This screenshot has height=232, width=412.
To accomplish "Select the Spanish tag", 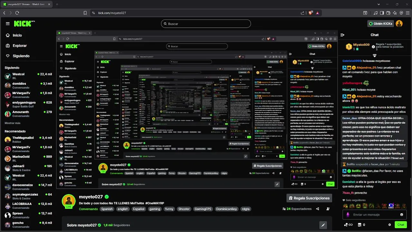I will click(107, 209).
